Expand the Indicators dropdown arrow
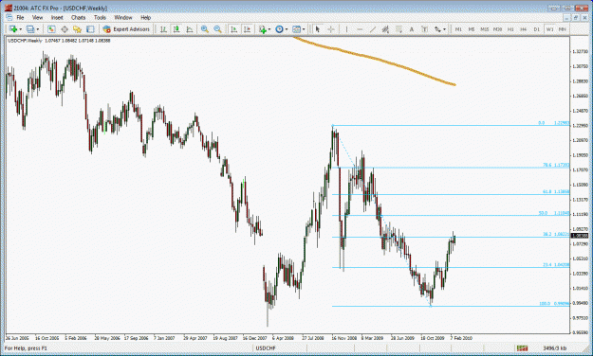Image resolution: width=593 pixels, height=356 pixels. click(269, 29)
